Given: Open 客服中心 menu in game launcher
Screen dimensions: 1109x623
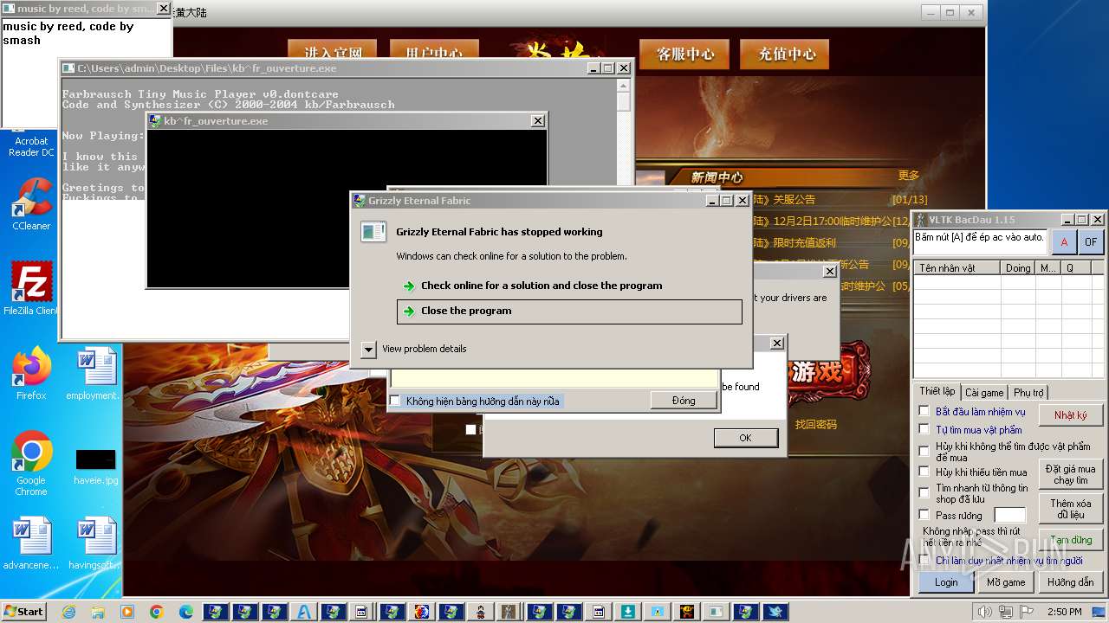Looking at the screenshot, I should 684,54.
